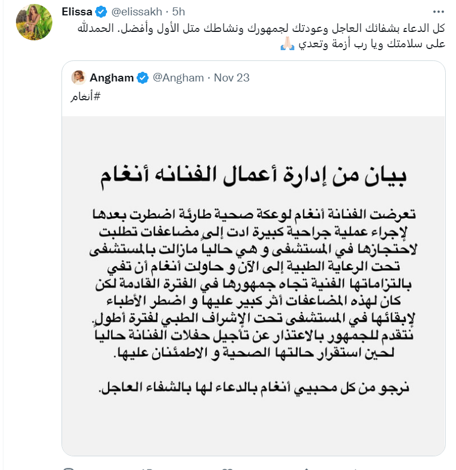The height and width of the screenshot is (470, 456).
Task: Open Elissa's profile picture
Action: [x=34, y=22]
